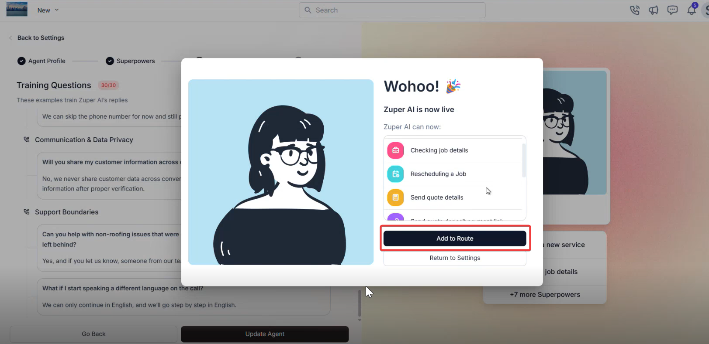Select Send quote details text
Image resolution: width=709 pixels, height=344 pixels.
coord(437,198)
